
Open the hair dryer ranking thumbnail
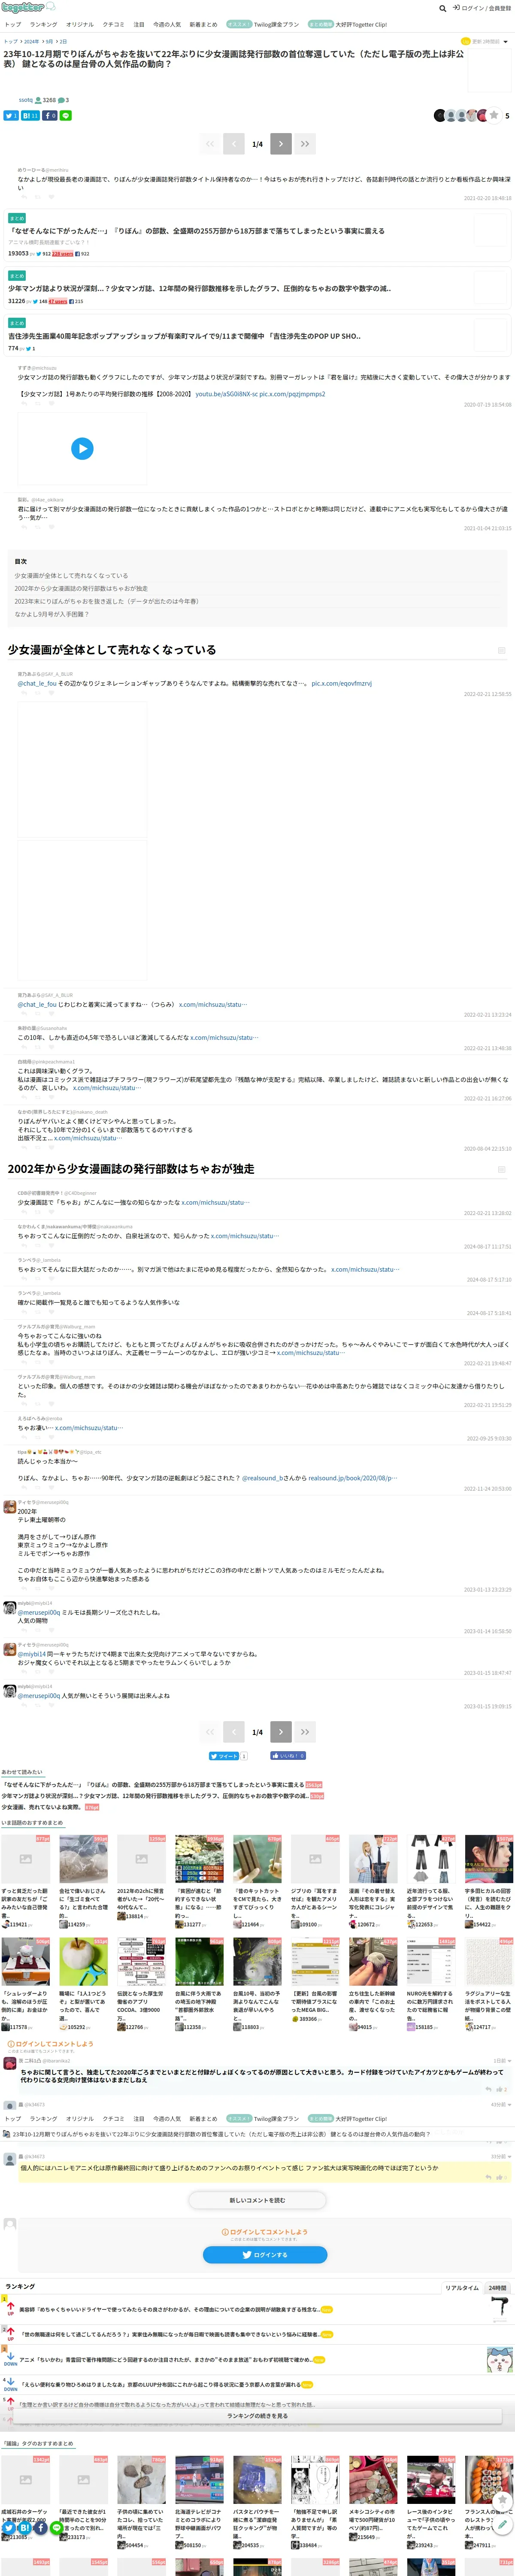500,2310
